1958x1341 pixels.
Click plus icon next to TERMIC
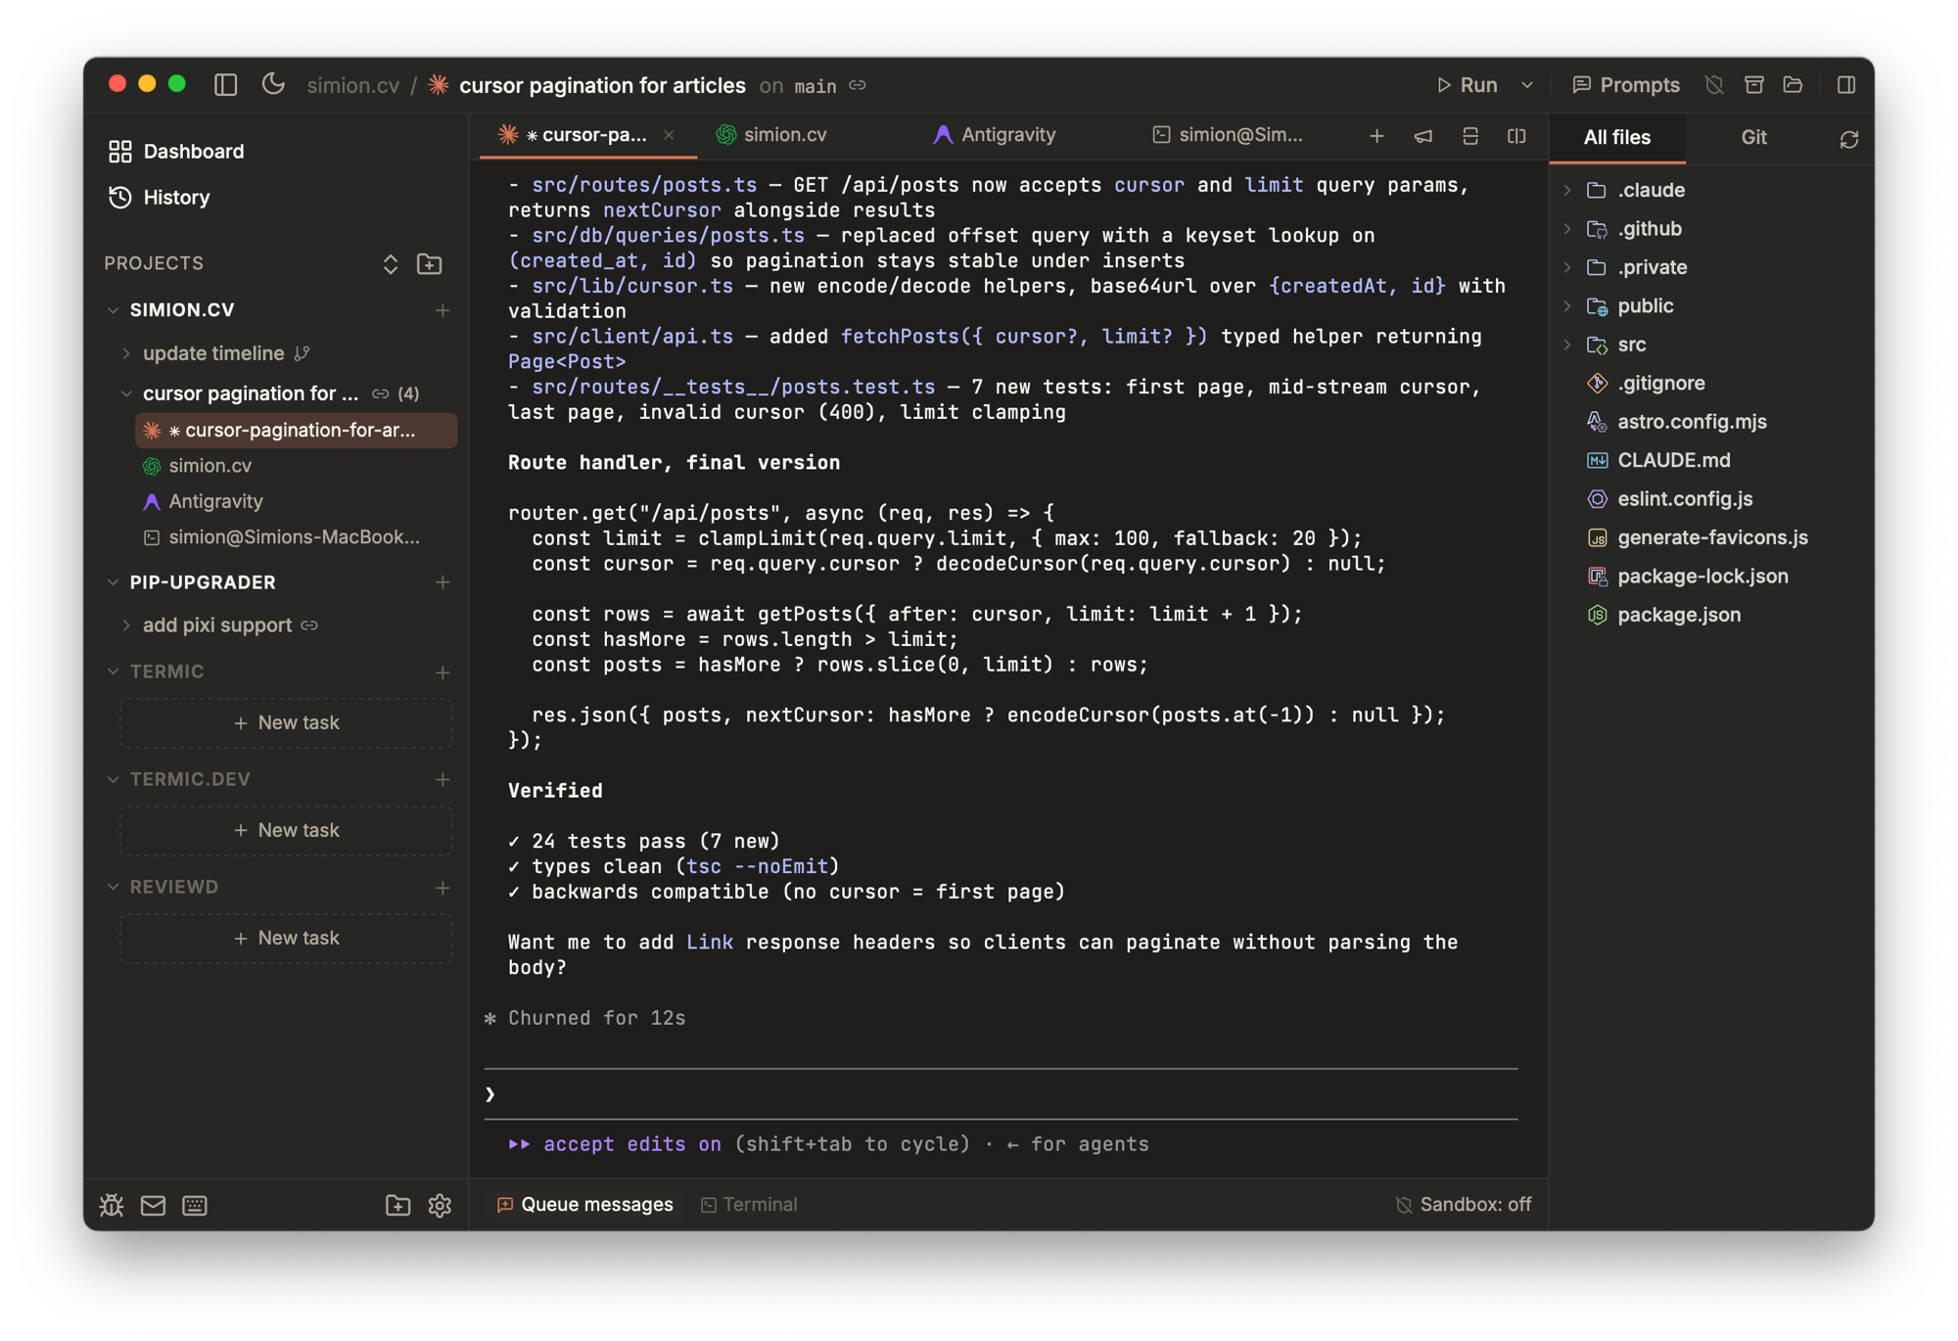pyautogui.click(x=443, y=671)
